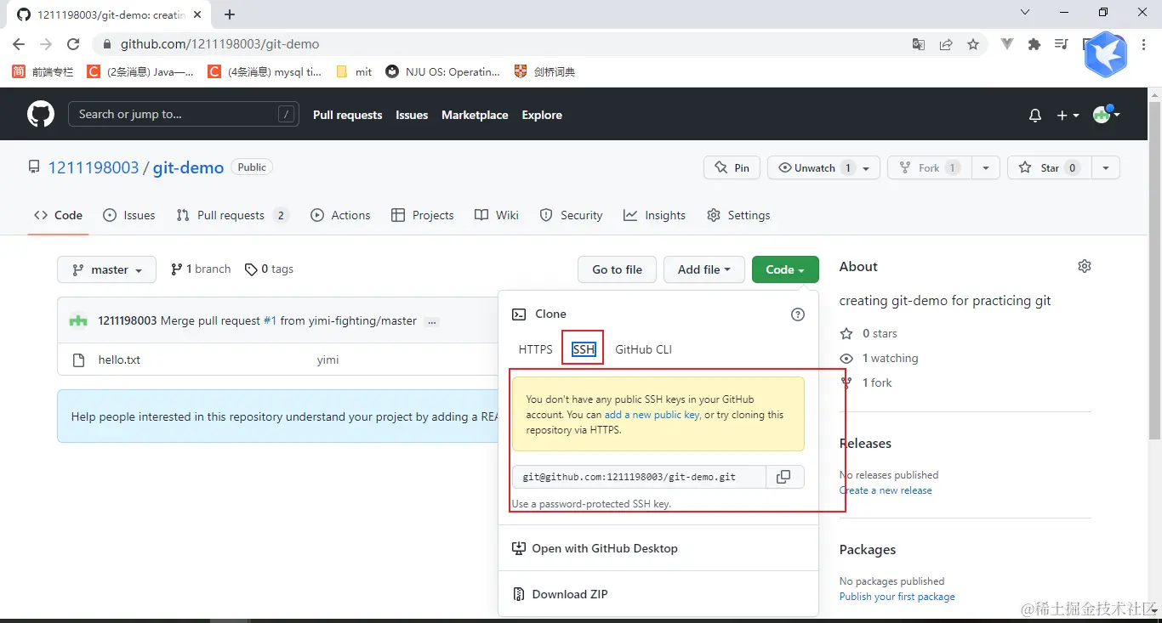This screenshot has width=1162, height=623.
Task: Open the extensions puzzle icon
Action: (1034, 44)
